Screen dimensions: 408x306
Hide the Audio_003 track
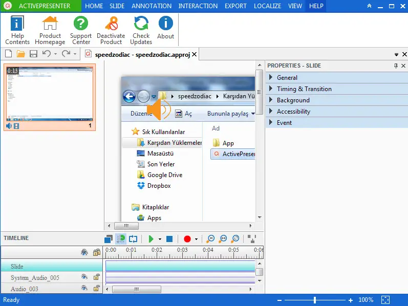pyautogui.click(x=84, y=288)
